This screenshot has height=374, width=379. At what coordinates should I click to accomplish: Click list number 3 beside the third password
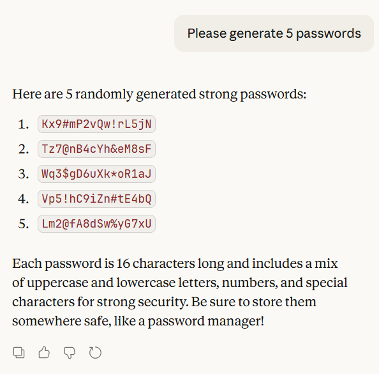pos(24,174)
